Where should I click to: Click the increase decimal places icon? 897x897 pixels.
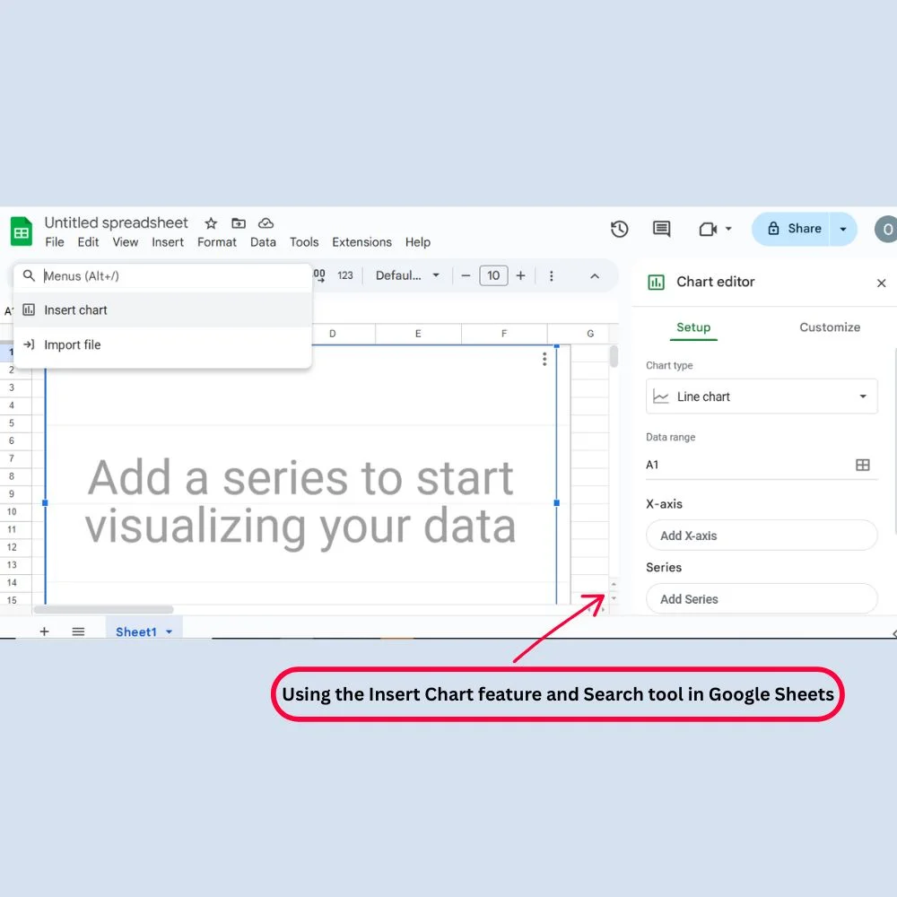[x=319, y=275]
